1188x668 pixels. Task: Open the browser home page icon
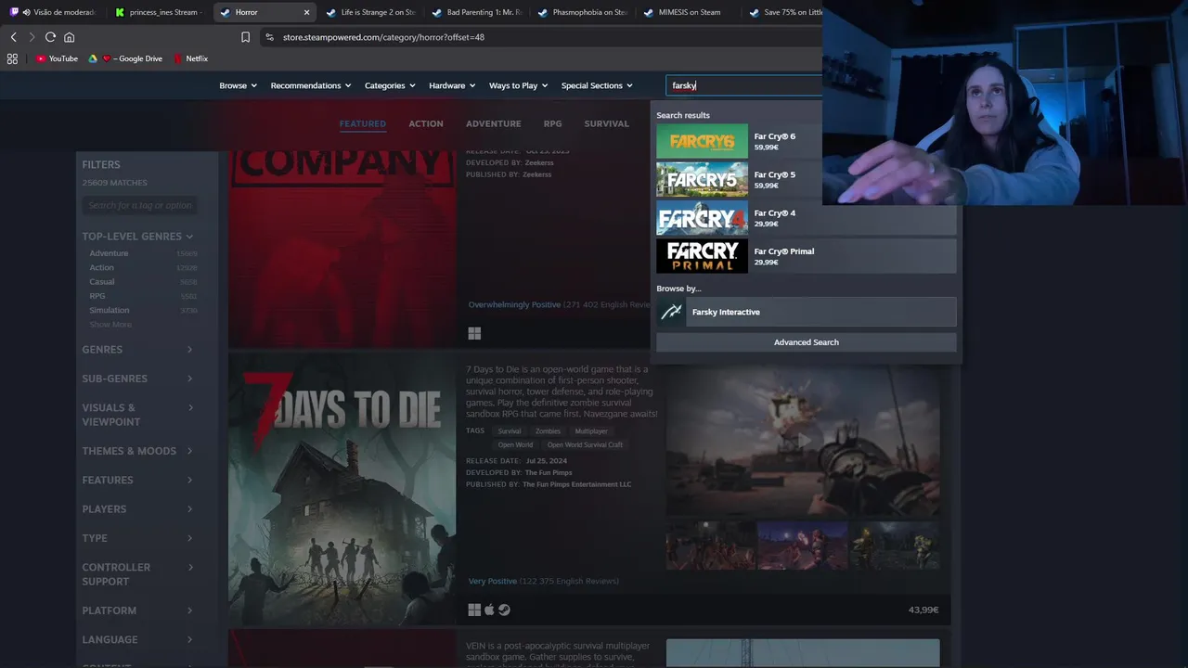point(69,37)
